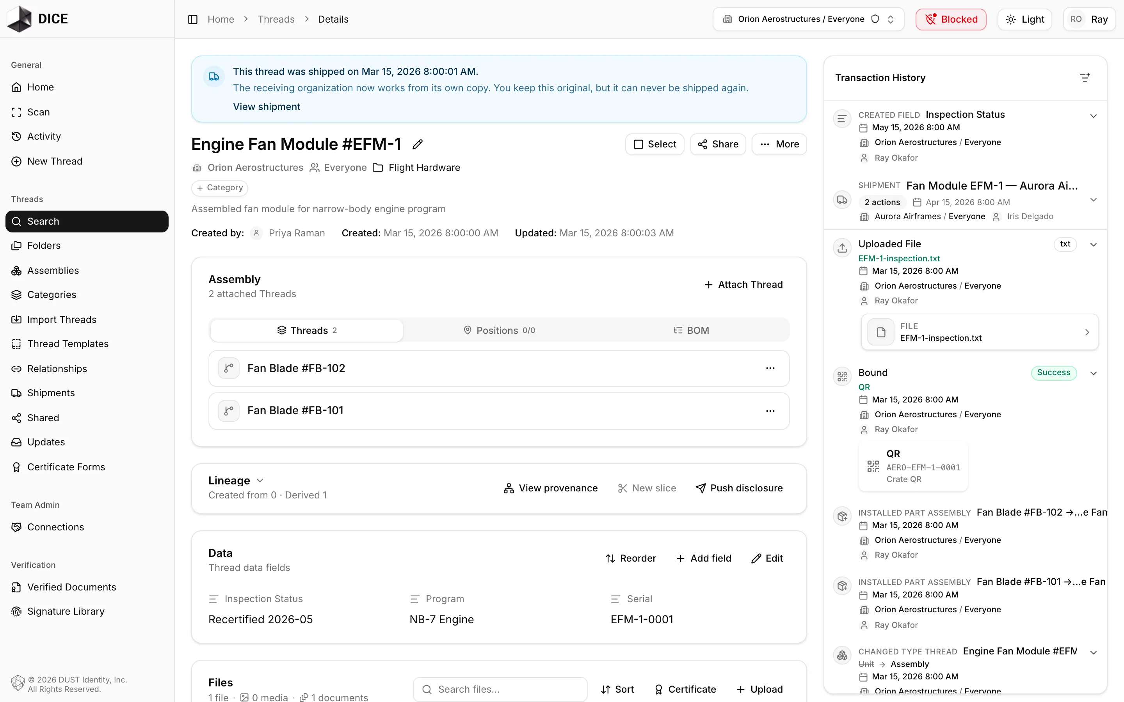Open the Ray user menu
Screen dimensions: 1124x702
pyautogui.click(x=1089, y=19)
